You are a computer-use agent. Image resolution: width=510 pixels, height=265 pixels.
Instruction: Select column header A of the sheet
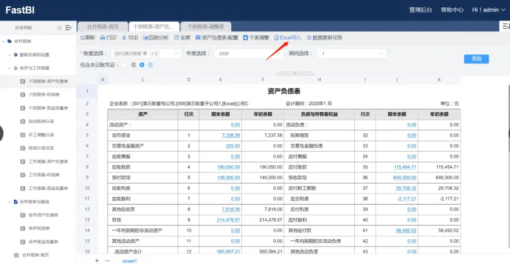pyautogui.click(x=103, y=79)
